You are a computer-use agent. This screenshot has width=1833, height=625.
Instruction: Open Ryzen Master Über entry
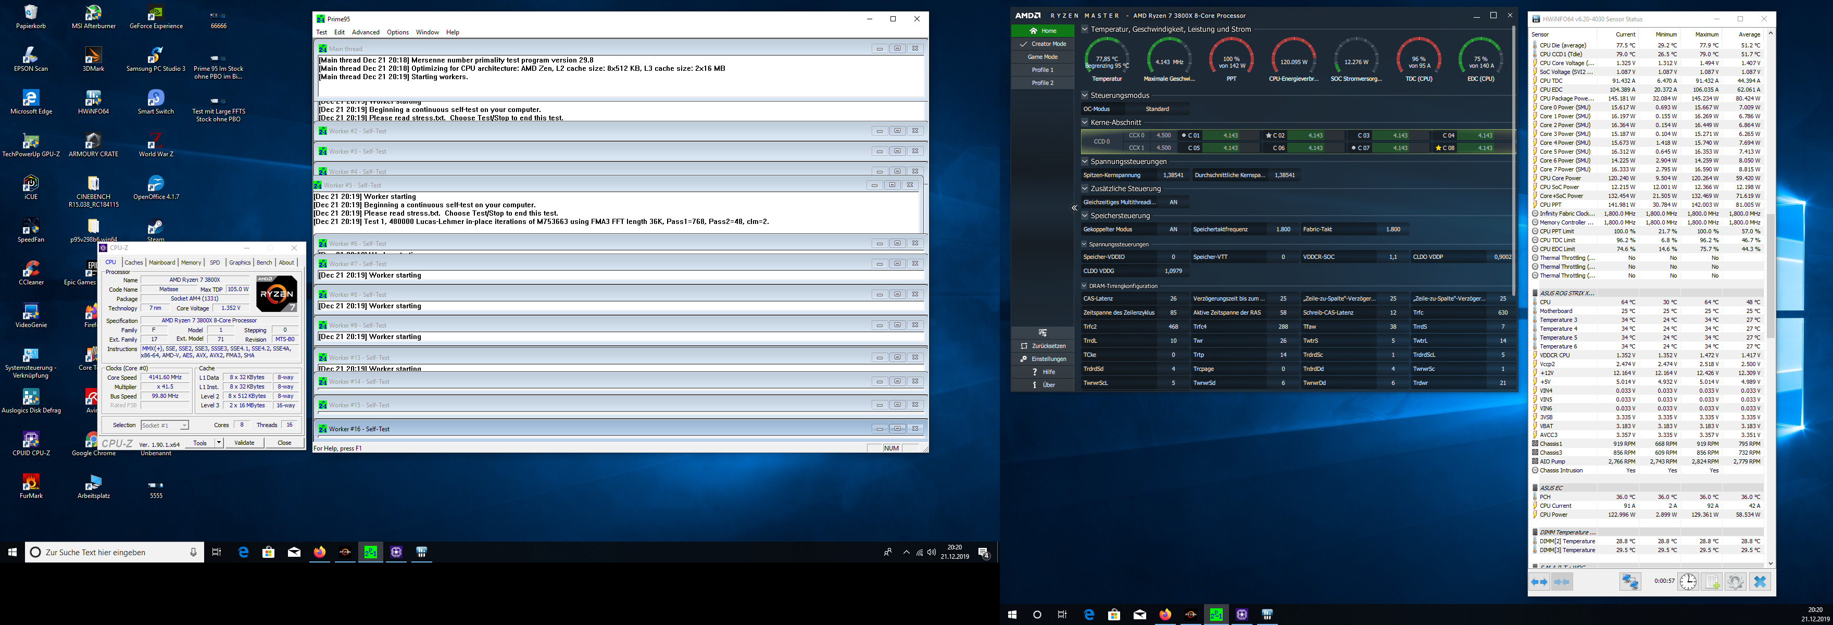[1043, 385]
